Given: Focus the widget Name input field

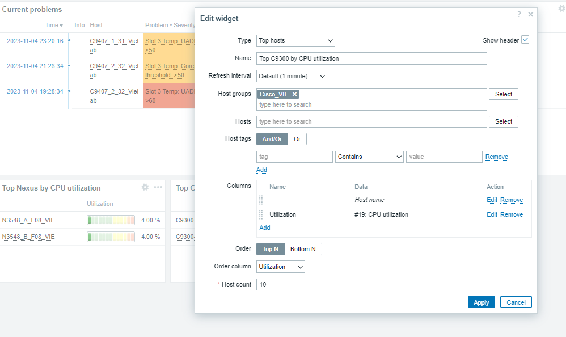Looking at the screenshot, I should pos(371,58).
